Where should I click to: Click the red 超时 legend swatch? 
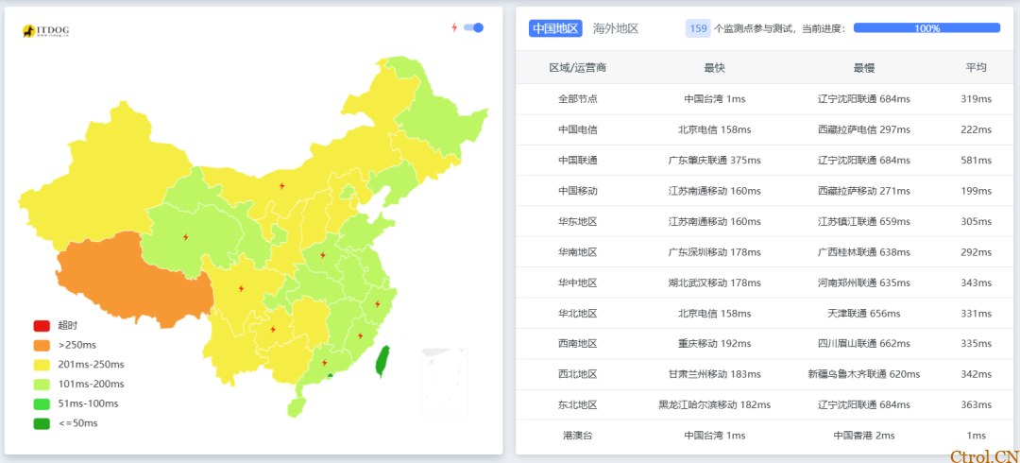click(42, 326)
